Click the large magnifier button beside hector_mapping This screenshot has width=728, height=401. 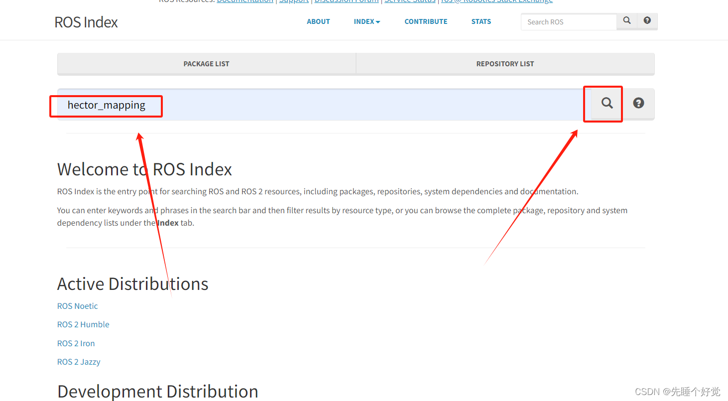click(607, 103)
